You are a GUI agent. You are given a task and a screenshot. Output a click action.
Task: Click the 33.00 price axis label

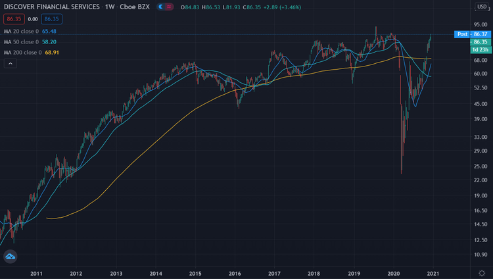click(x=481, y=137)
